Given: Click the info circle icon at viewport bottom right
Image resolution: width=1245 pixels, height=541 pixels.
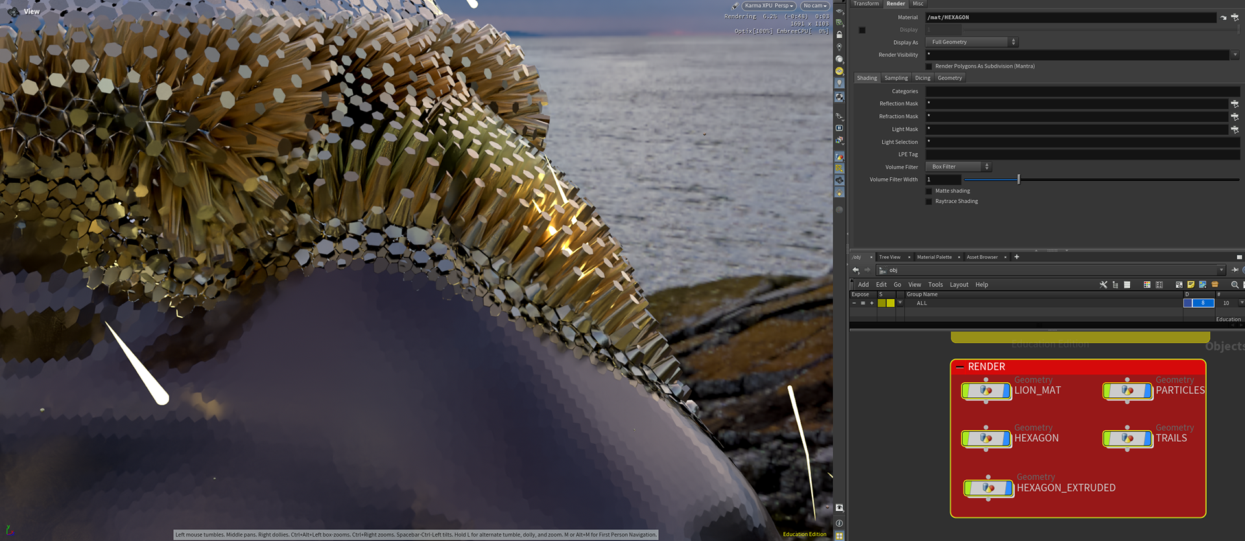Looking at the screenshot, I should pyautogui.click(x=839, y=523).
